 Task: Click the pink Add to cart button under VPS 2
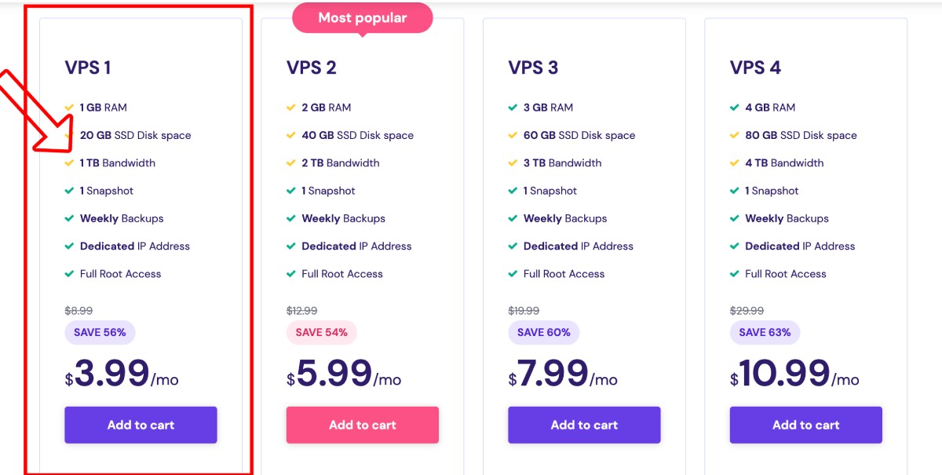(362, 425)
